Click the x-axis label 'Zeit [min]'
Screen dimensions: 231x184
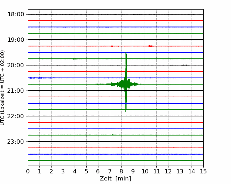click(x=116, y=178)
